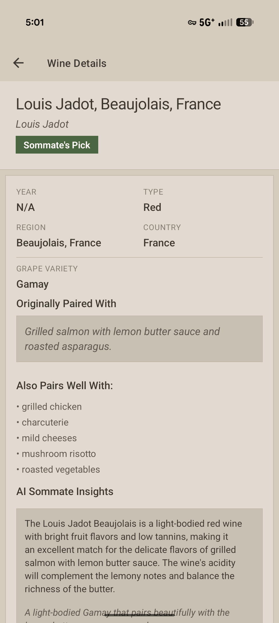Open the Wine Details header title

point(77,63)
